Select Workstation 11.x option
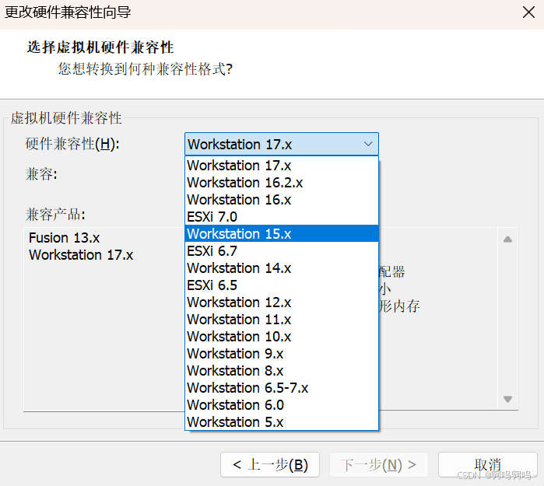This screenshot has width=544, height=486. pyautogui.click(x=282, y=320)
